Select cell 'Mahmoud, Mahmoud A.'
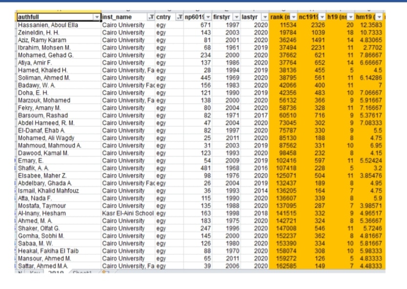 [x=59, y=145]
